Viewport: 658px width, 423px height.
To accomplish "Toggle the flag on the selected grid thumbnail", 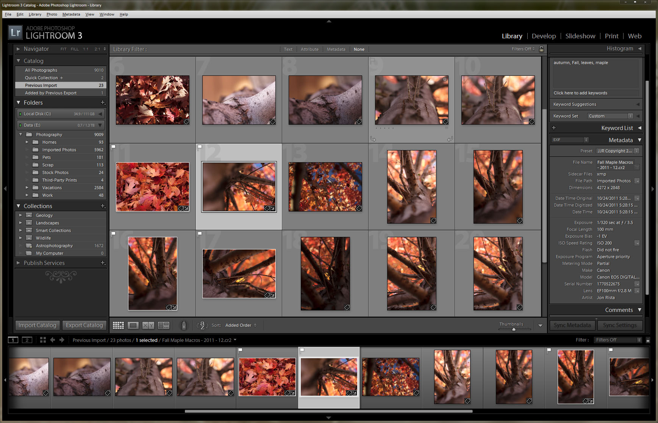I will click(x=200, y=147).
